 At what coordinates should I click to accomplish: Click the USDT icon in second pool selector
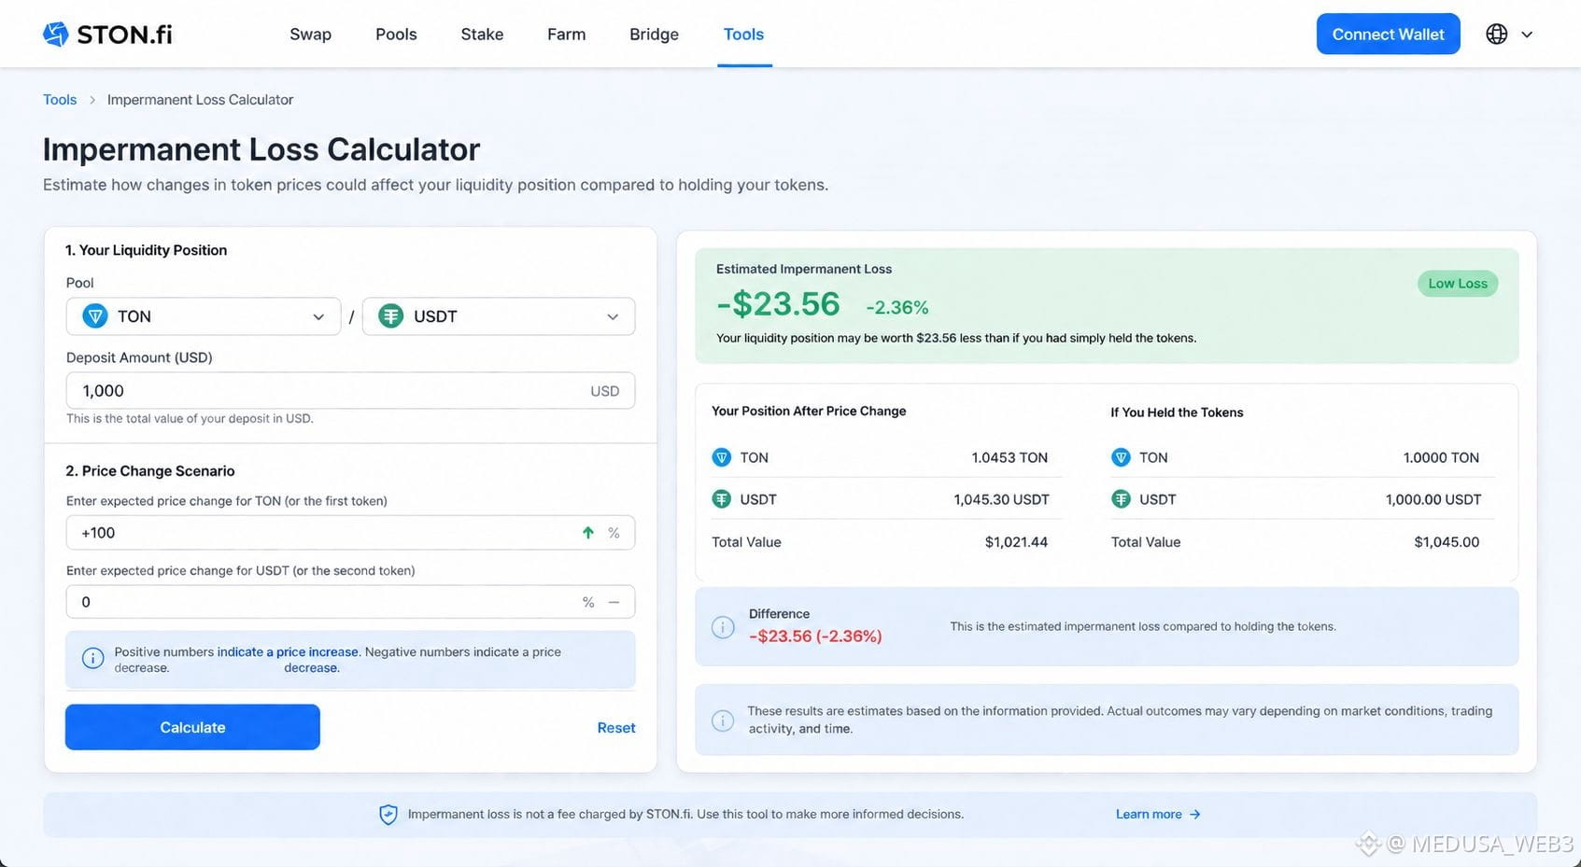pyautogui.click(x=390, y=316)
